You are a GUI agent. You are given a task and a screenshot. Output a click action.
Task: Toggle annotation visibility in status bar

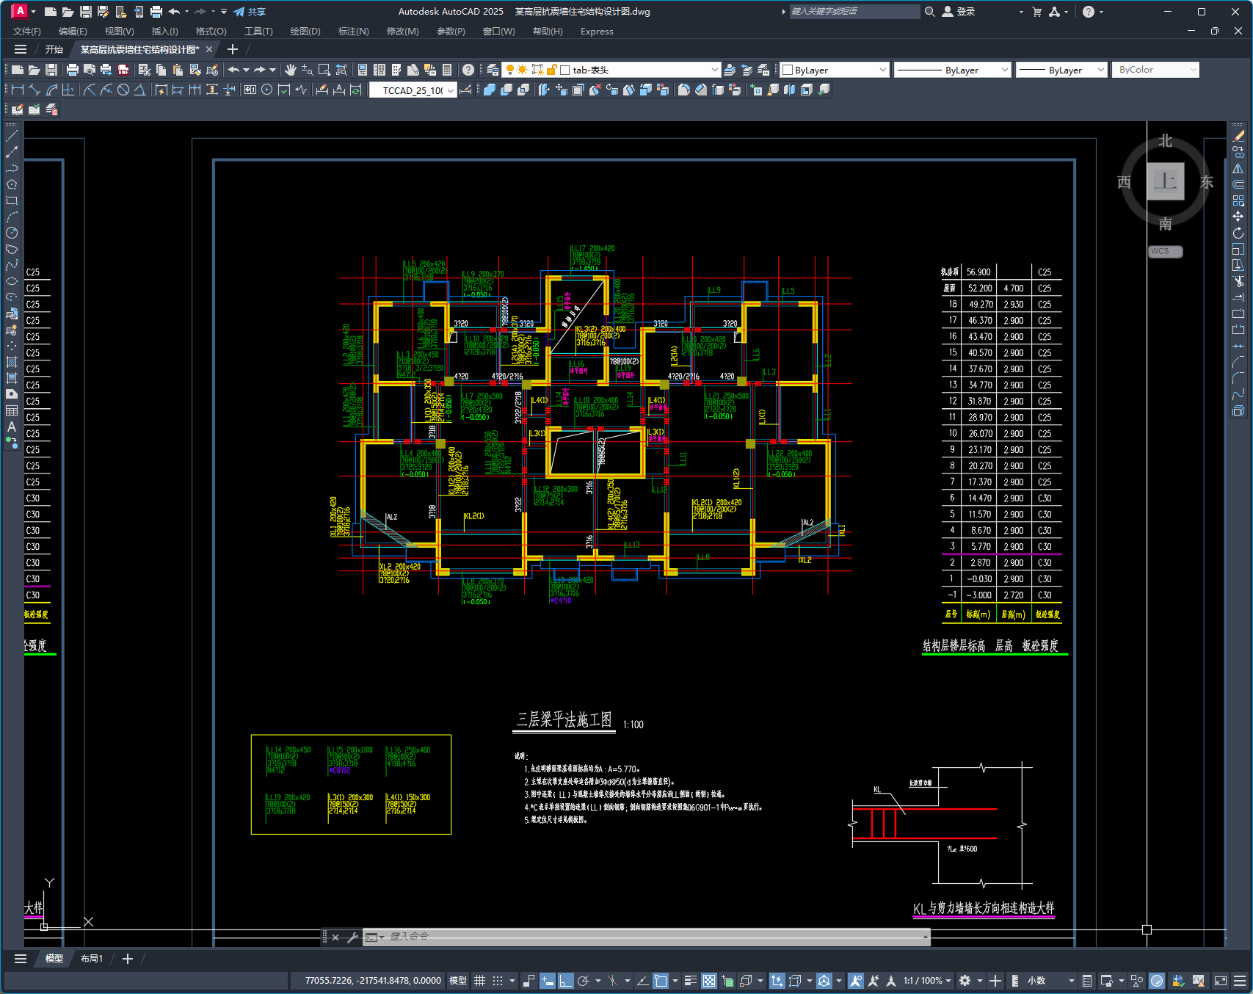pyautogui.click(x=855, y=981)
